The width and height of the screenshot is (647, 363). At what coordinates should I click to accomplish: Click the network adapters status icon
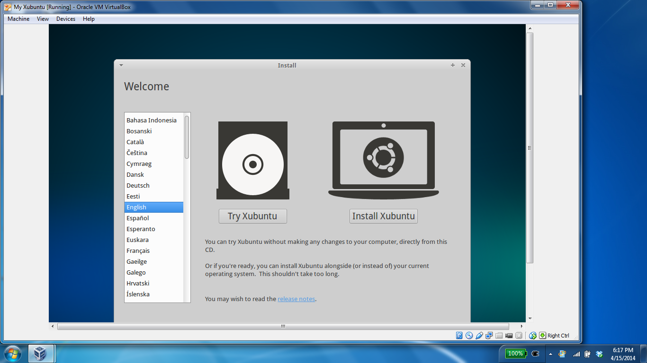(x=489, y=336)
